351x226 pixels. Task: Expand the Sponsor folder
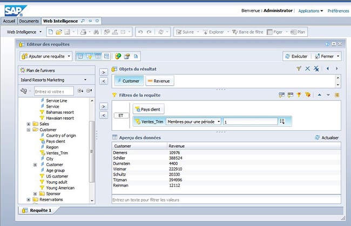[x=35, y=194]
